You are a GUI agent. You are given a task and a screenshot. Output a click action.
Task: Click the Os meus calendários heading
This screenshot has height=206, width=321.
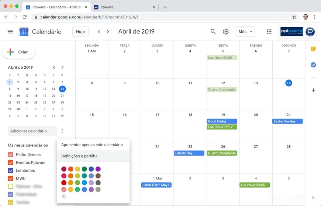28,145
